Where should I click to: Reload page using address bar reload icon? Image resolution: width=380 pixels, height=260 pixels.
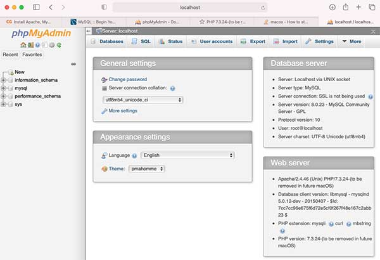click(263, 8)
